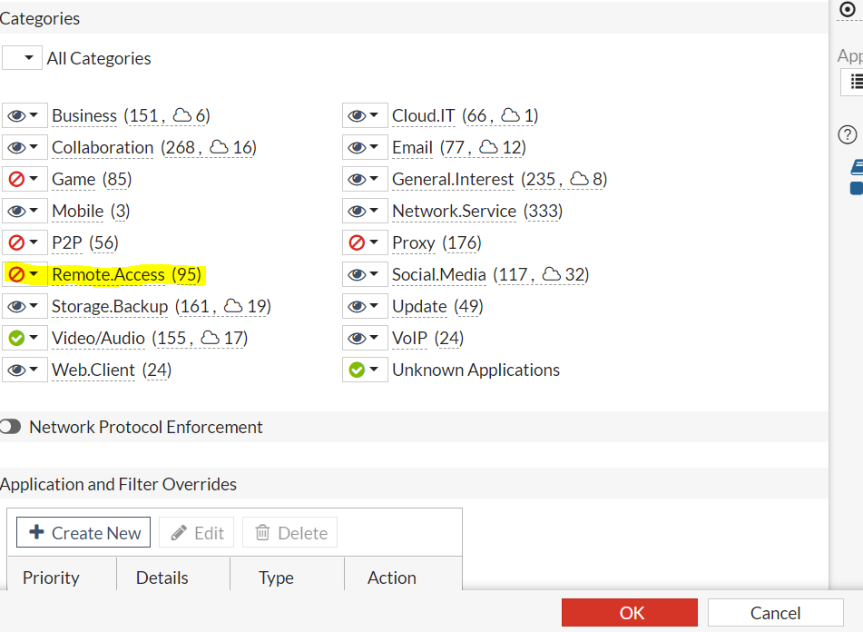This screenshot has height=632, width=863.
Task: Click the green allow icon for Video/Audio
Action: pos(16,338)
